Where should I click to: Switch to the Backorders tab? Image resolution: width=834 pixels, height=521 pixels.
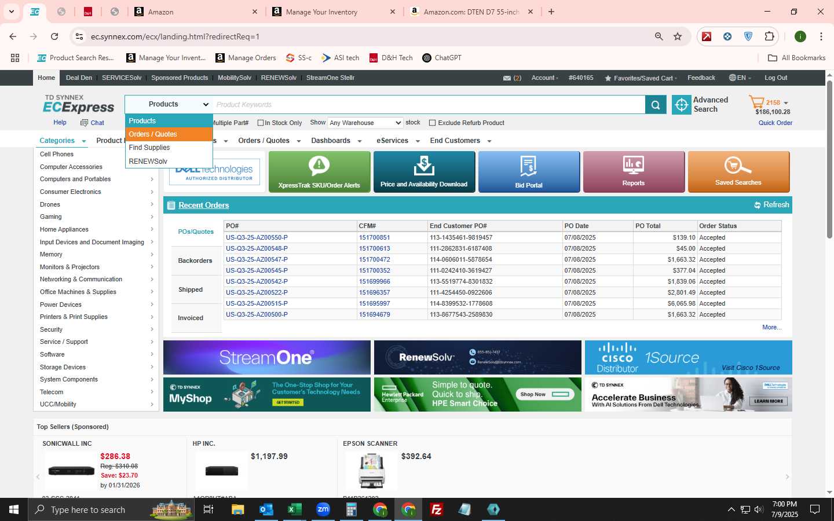pos(195,261)
